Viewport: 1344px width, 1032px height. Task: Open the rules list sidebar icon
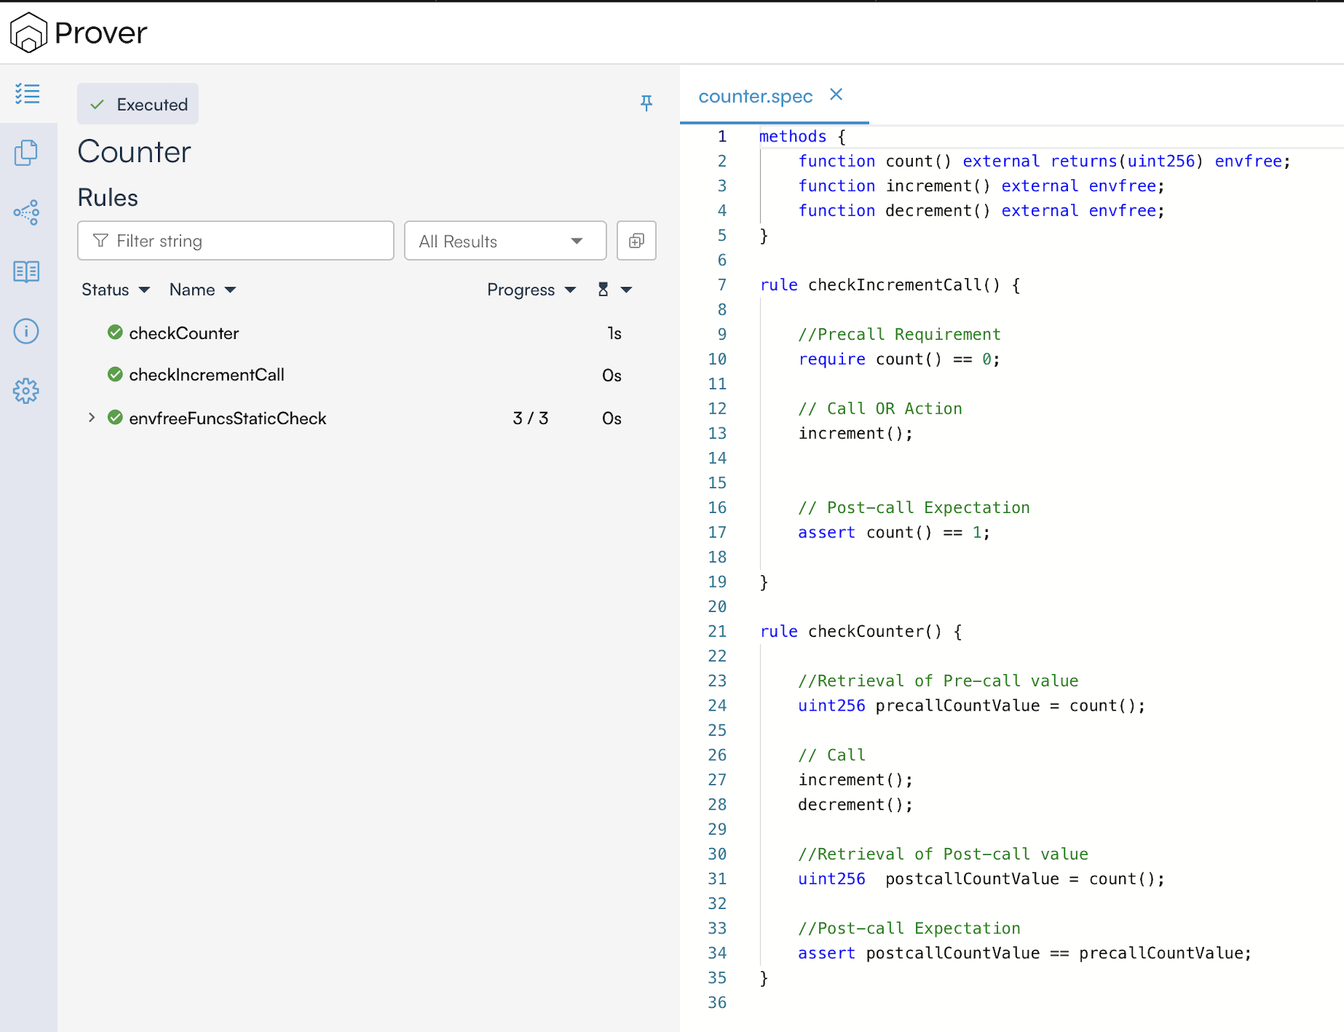pos(27,93)
